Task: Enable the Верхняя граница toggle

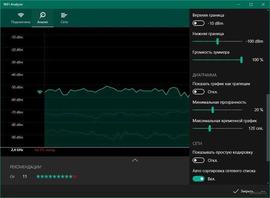Action: click(x=198, y=23)
